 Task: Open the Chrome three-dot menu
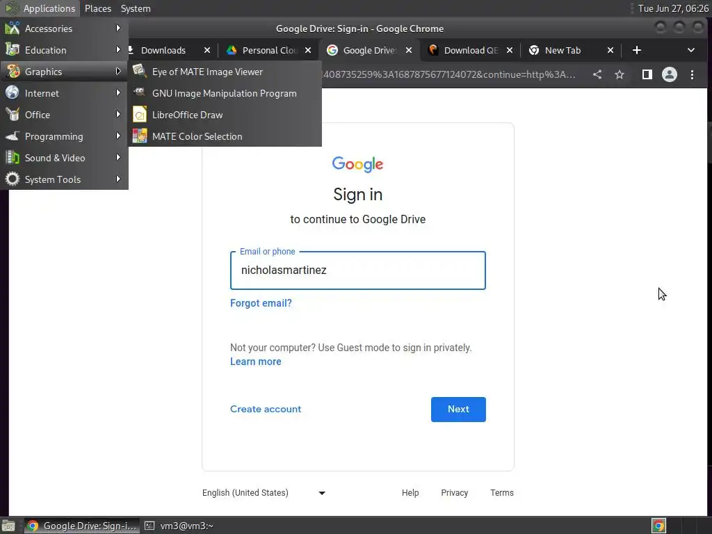coord(692,74)
